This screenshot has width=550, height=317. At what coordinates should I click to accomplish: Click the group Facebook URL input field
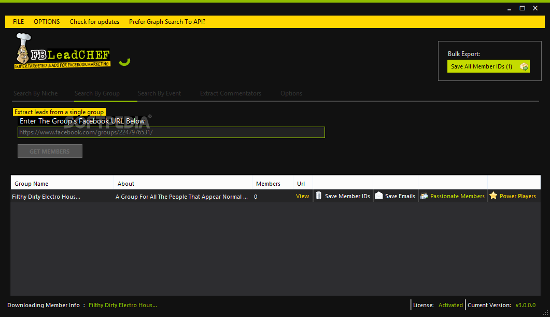pyautogui.click(x=171, y=132)
